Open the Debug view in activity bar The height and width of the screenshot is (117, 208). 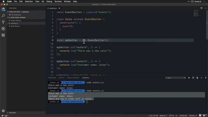pos(3,29)
